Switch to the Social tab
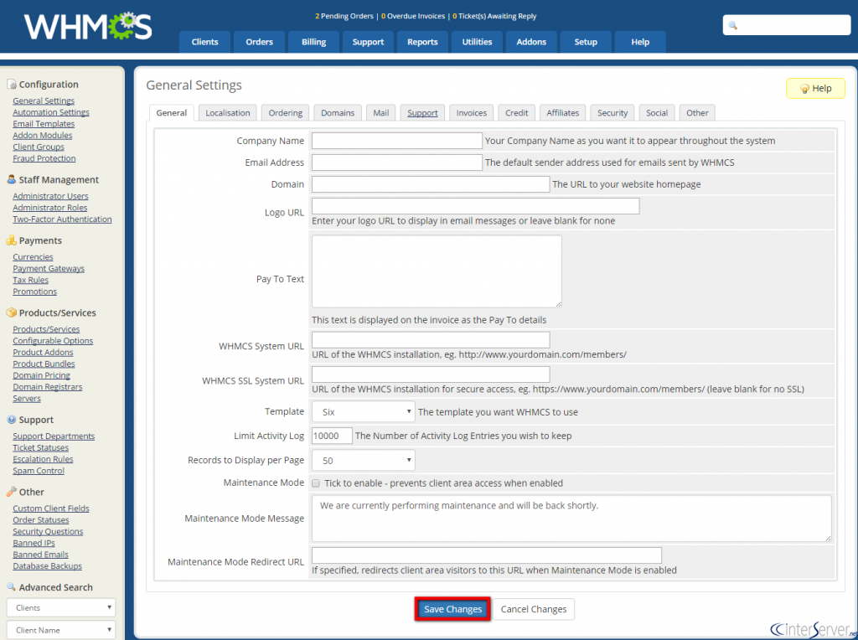858x640 pixels. pyautogui.click(x=657, y=113)
